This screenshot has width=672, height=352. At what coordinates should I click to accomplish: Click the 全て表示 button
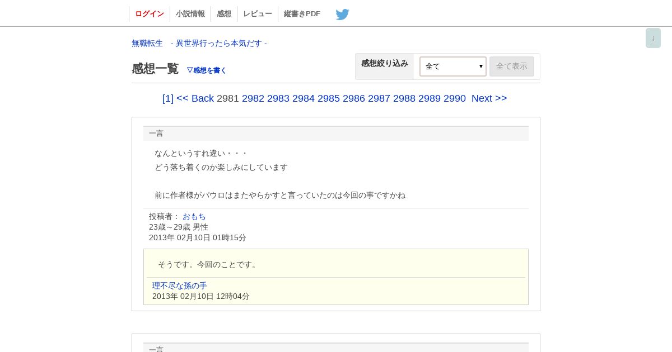pos(512,66)
